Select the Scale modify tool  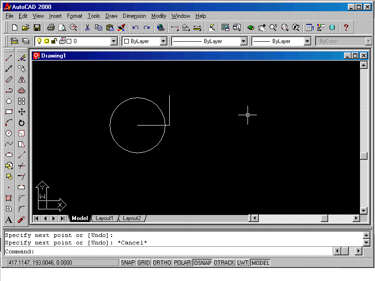(22, 133)
